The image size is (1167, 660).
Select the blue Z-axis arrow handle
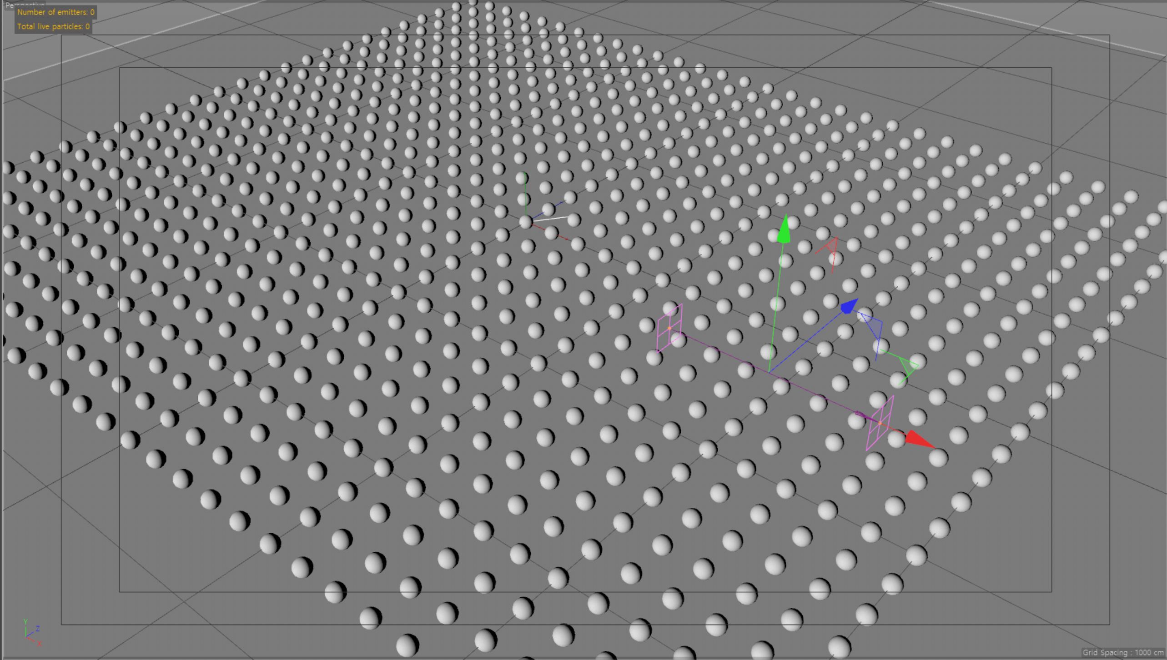point(849,306)
